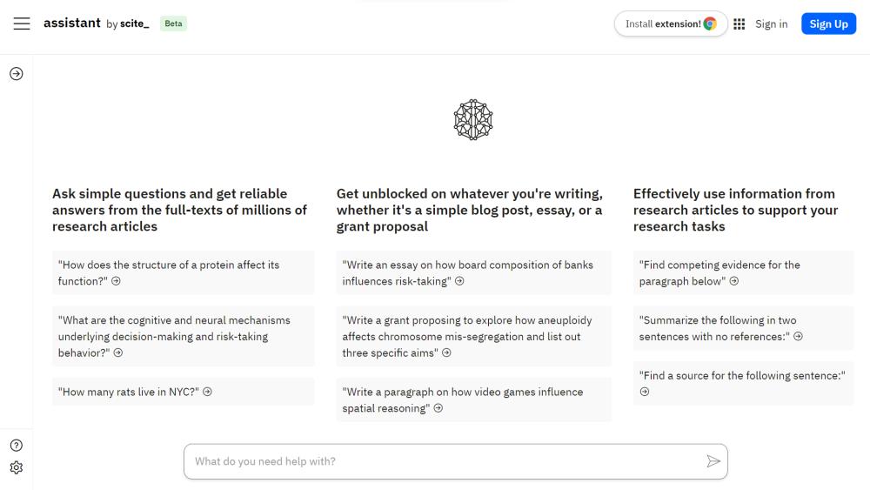Open the hamburger menu
Screen dimensions: 870x490
coord(22,23)
